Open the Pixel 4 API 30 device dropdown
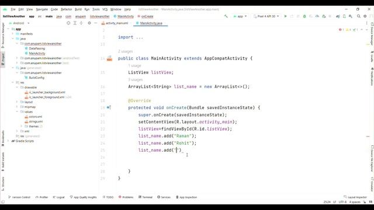Screen dimensions: 374x210 click(x=266, y=16)
